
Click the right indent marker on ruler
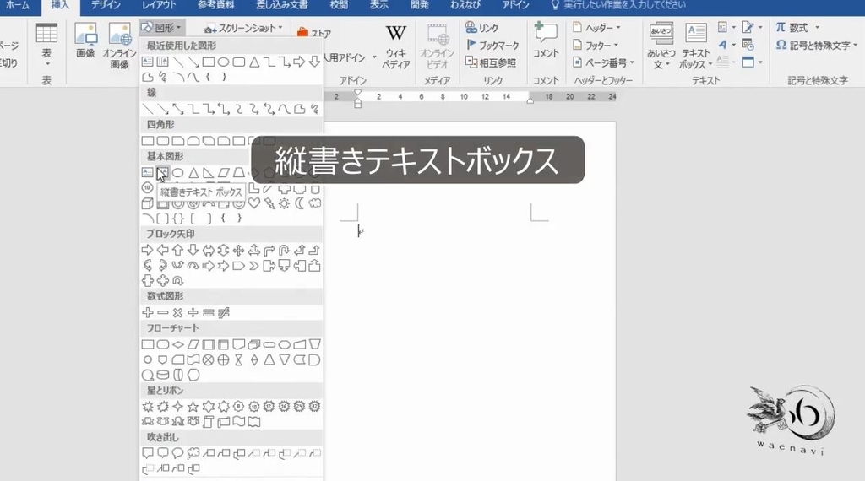(530, 100)
